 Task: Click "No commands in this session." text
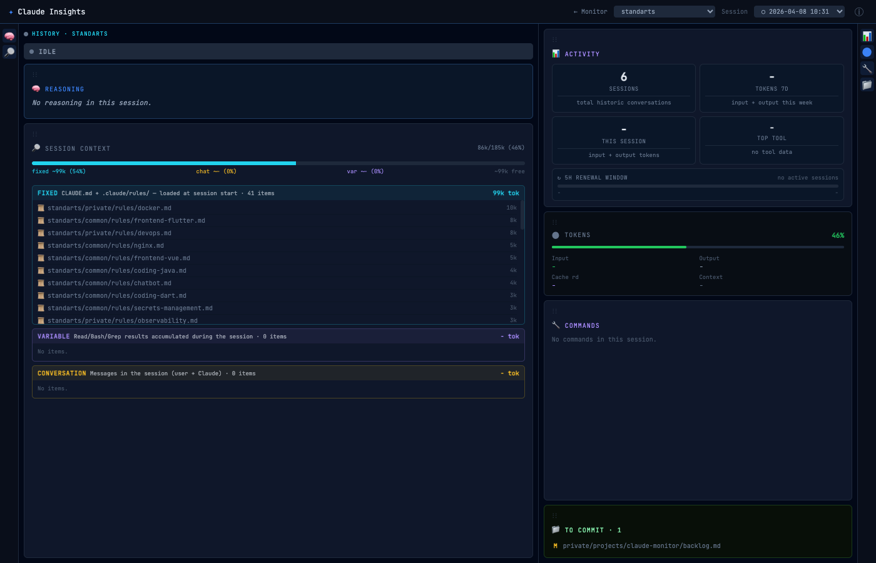click(x=604, y=340)
